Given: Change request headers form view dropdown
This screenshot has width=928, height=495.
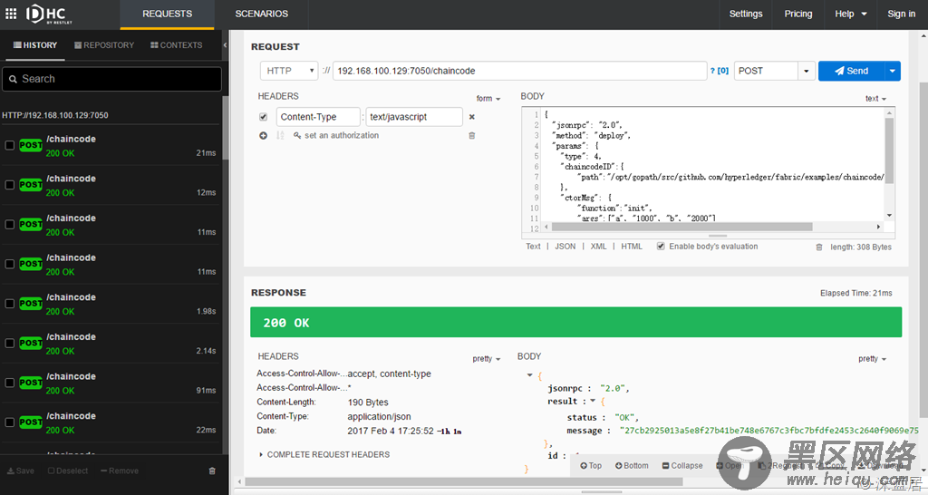Looking at the screenshot, I should [x=488, y=98].
